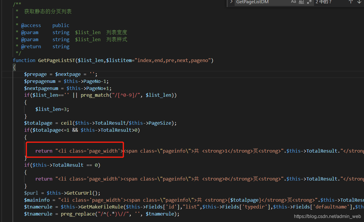Click return keyword on the <strong>0</strong> line
364x222 pixels.
(x=44, y=179)
